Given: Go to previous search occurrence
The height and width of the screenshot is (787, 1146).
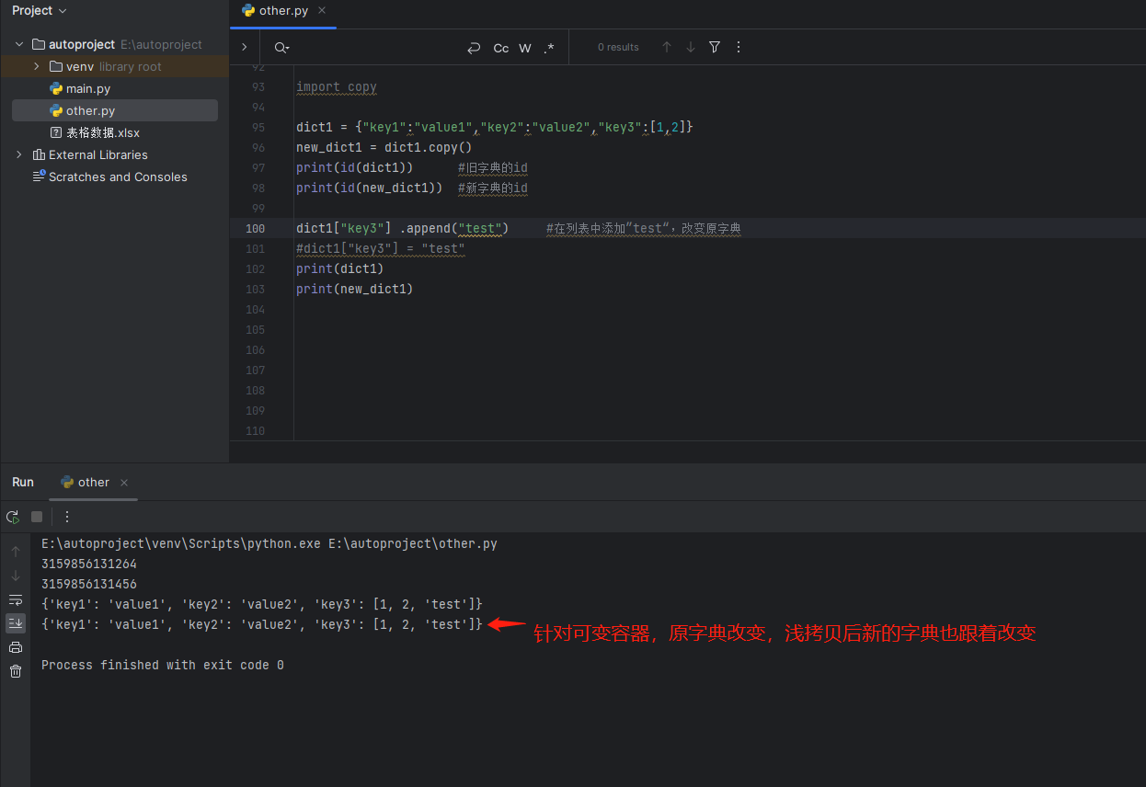Looking at the screenshot, I should (x=667, y=47).
